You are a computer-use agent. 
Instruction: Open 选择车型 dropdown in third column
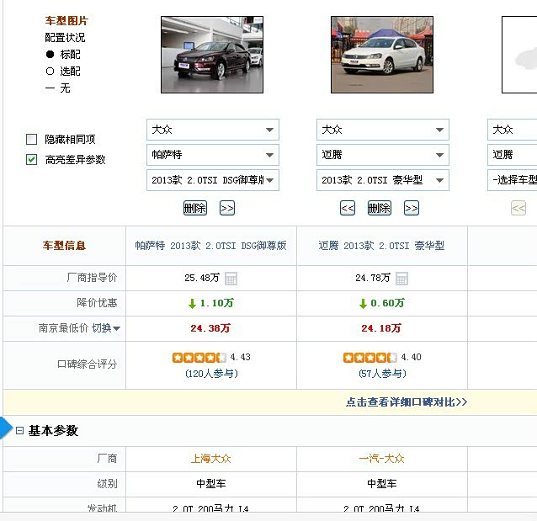pos(512,180)
